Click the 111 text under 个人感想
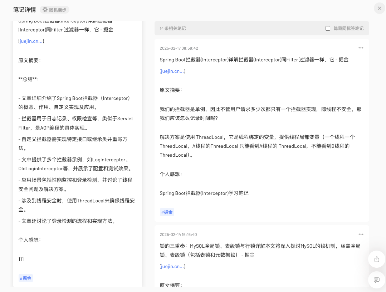Viewport: 386px width, 292px height. 21,259
